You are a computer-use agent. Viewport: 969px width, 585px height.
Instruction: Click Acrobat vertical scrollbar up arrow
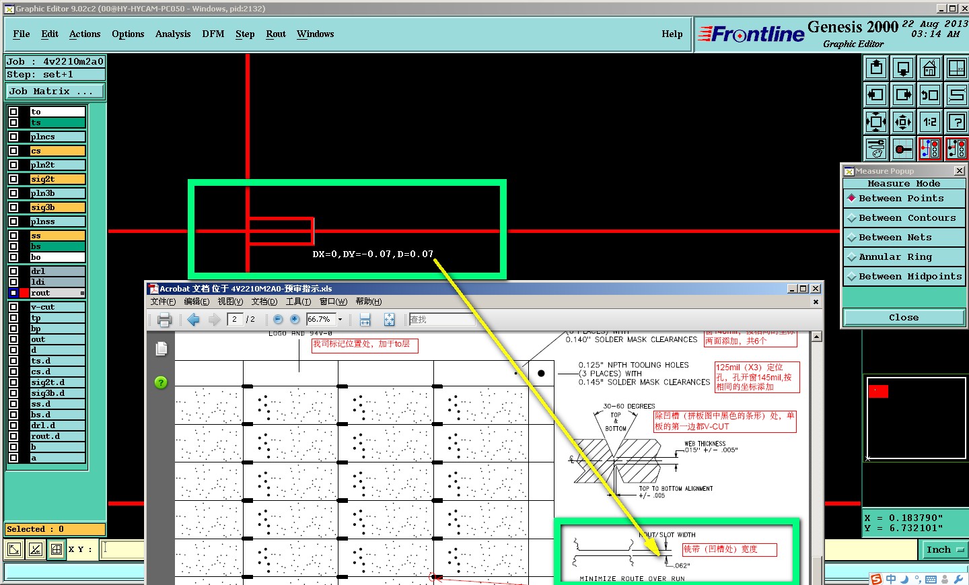817,337
